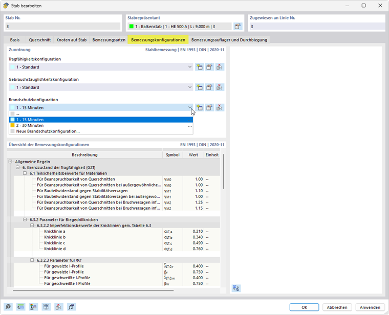Click the fourth icon in the bottom toolbar
389x315 pixels.
(46, 307)
